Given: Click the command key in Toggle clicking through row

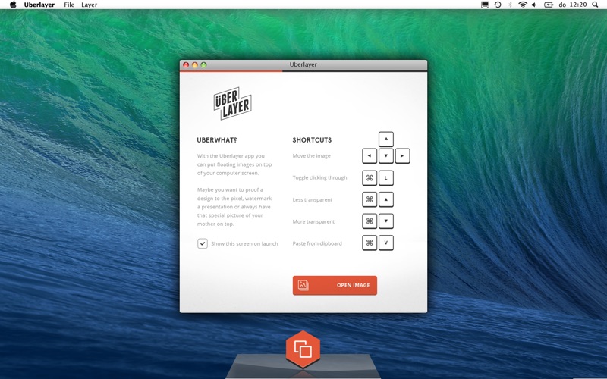Looking at the screenshot, I should tap(370, 178).
